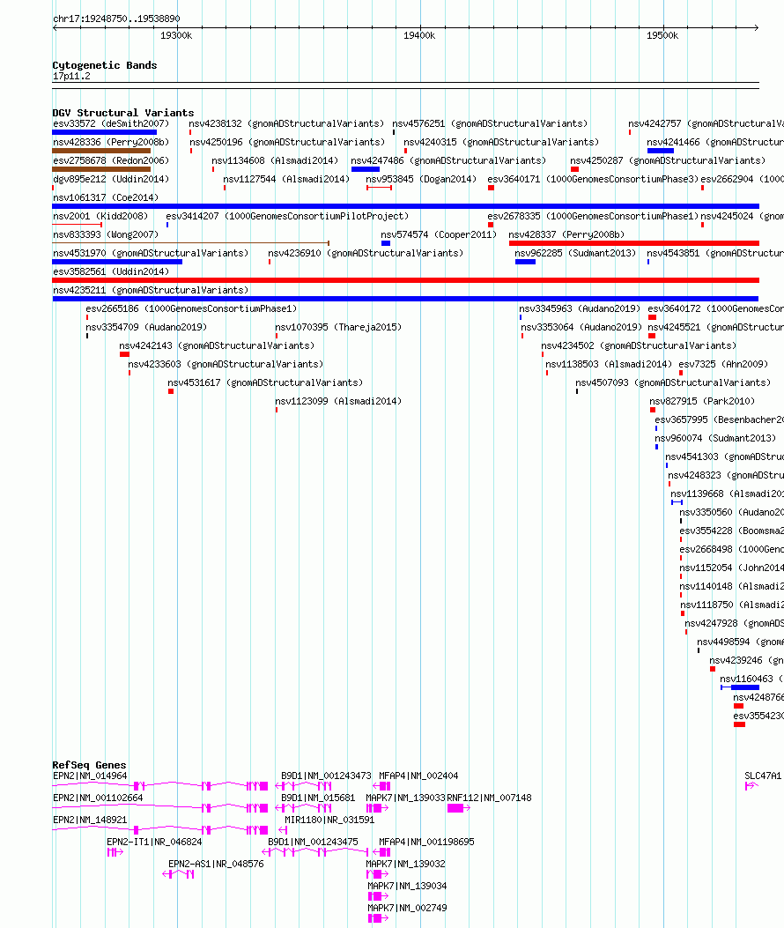Screen dimensions: 784x928
Task: Select the brown bar under esv2758678 (Redon2006)
Action: click(x=101, y=169)
